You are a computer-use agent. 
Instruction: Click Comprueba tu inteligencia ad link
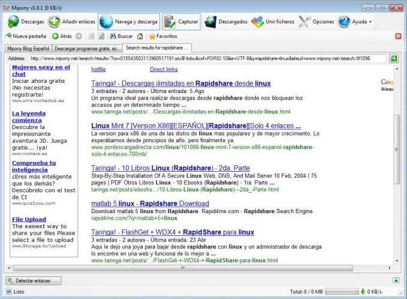34,166
